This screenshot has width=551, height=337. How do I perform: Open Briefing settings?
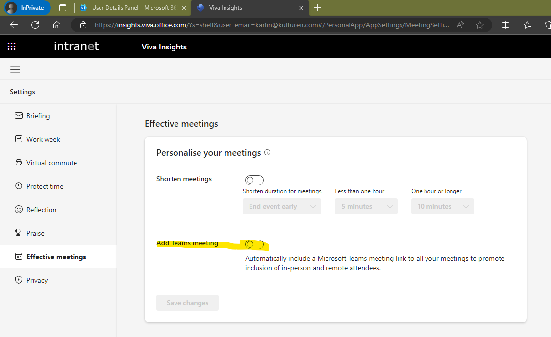click(58, 116)
